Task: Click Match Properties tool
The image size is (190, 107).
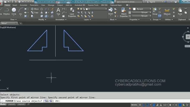Action: pos(124,12)
